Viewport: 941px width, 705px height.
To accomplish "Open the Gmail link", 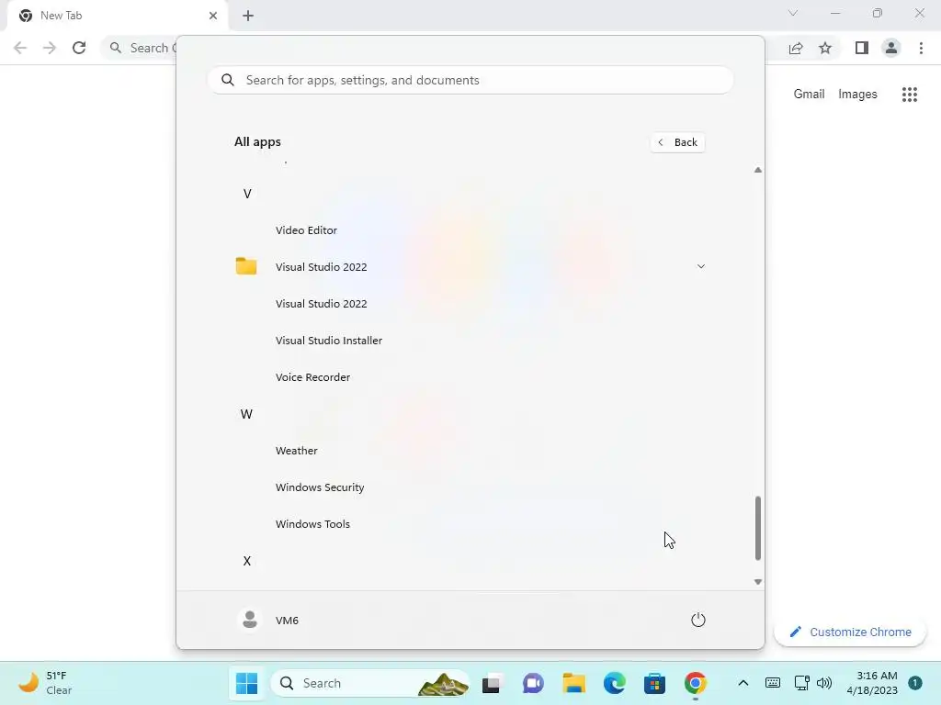I will pos(809,95).
